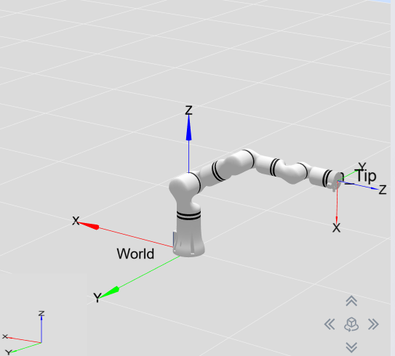Viewport: 395px width, 356px height.
Task: Select the Tip frame label
Action: point(367,176)
